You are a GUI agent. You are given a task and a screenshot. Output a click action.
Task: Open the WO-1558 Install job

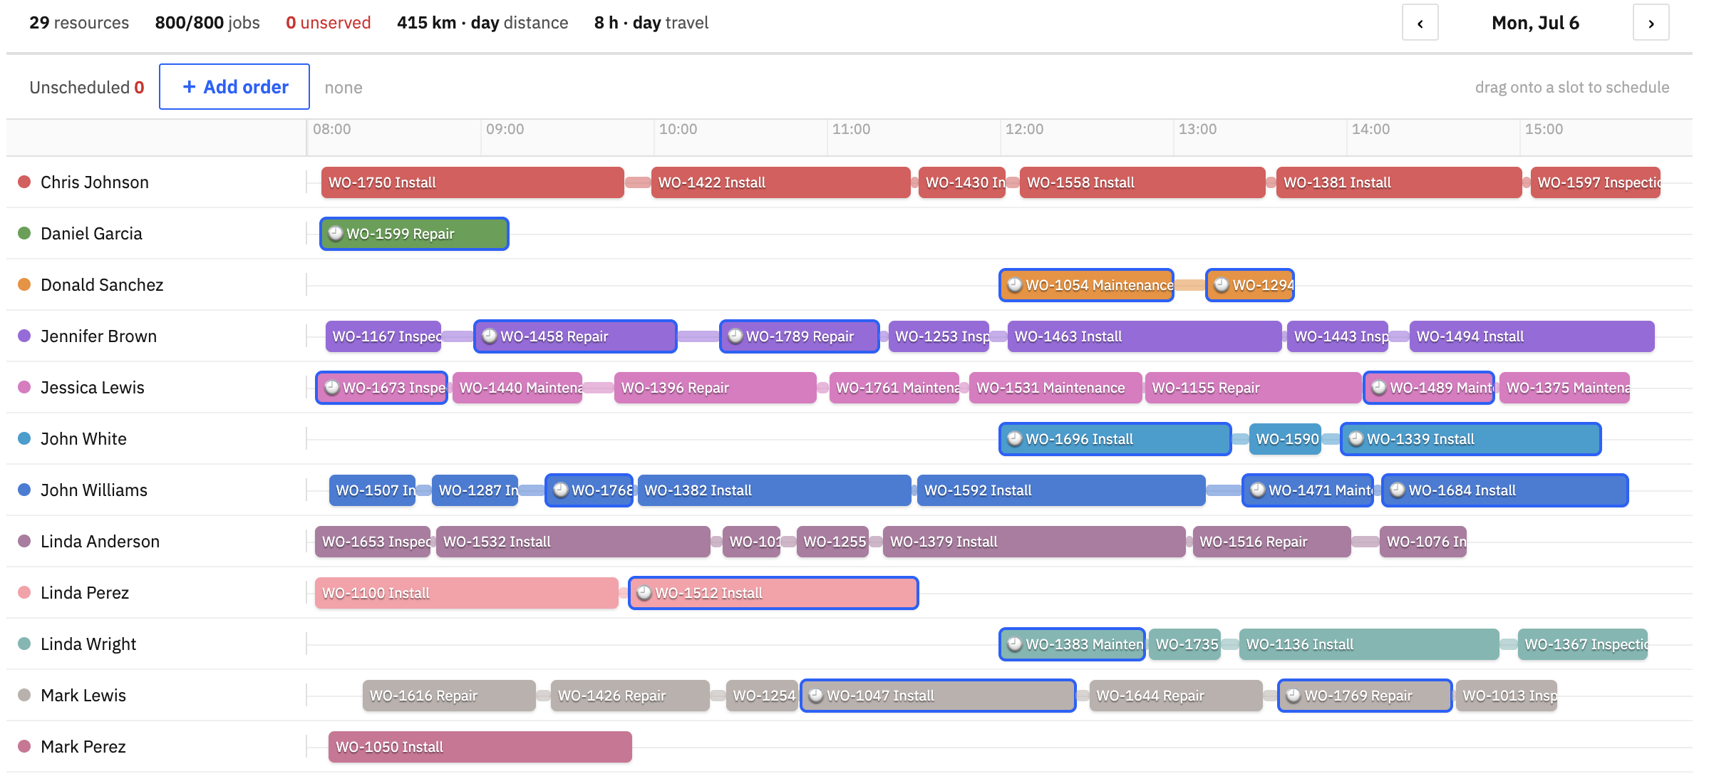pyautogui.click(x=1142, y=182)
